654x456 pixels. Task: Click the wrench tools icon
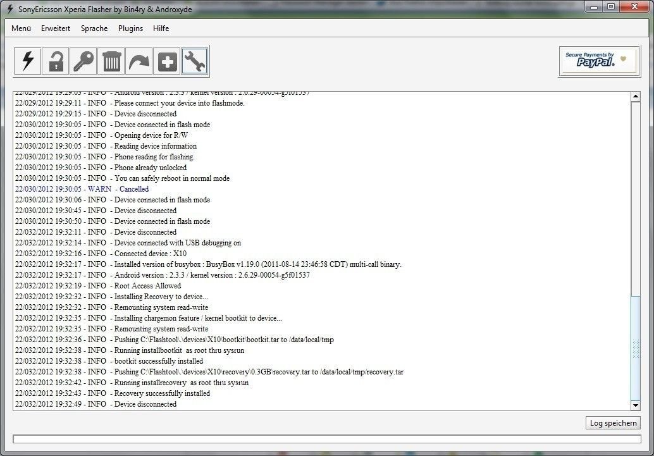[x=195, y=61]
